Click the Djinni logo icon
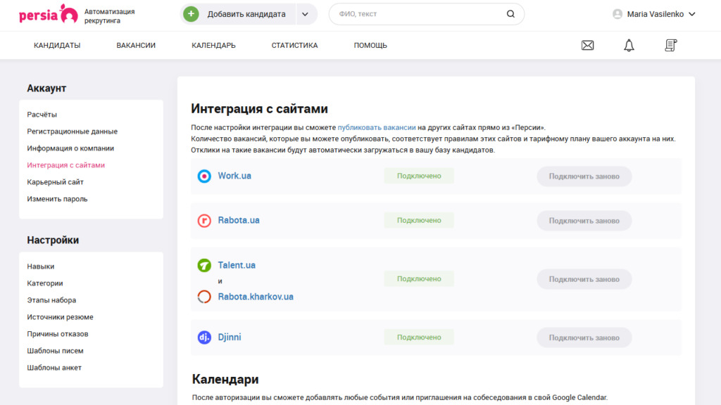 204,337
